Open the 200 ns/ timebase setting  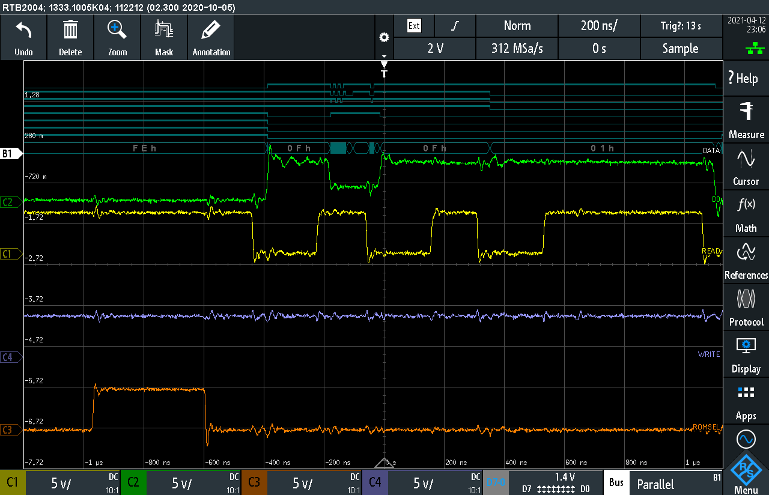pyautogui.click(x=599, y=25)
